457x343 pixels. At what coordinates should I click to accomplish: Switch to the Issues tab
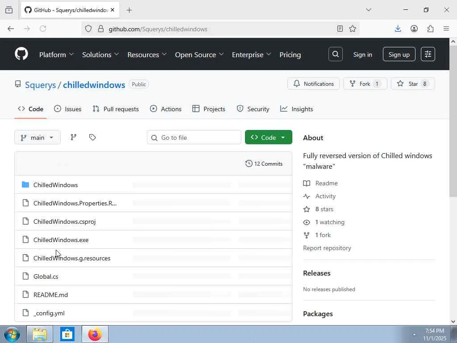pos(68,109)
